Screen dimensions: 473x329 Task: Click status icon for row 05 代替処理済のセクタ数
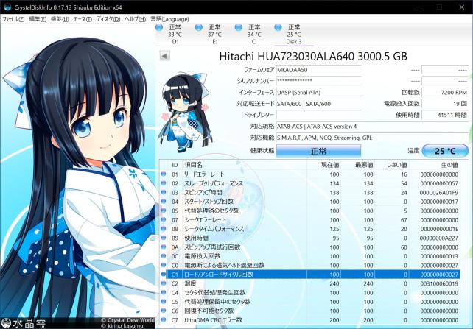[x=164, y=211]
